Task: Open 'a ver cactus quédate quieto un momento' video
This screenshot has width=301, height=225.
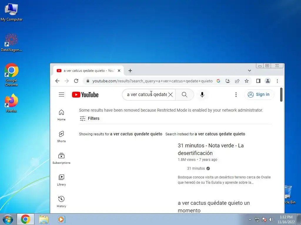Action: (x=214, y=207)
